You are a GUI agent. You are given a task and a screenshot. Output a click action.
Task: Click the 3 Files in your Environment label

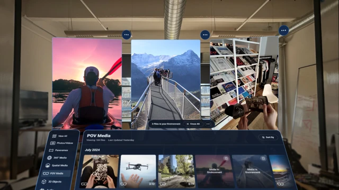click(166, 124)
